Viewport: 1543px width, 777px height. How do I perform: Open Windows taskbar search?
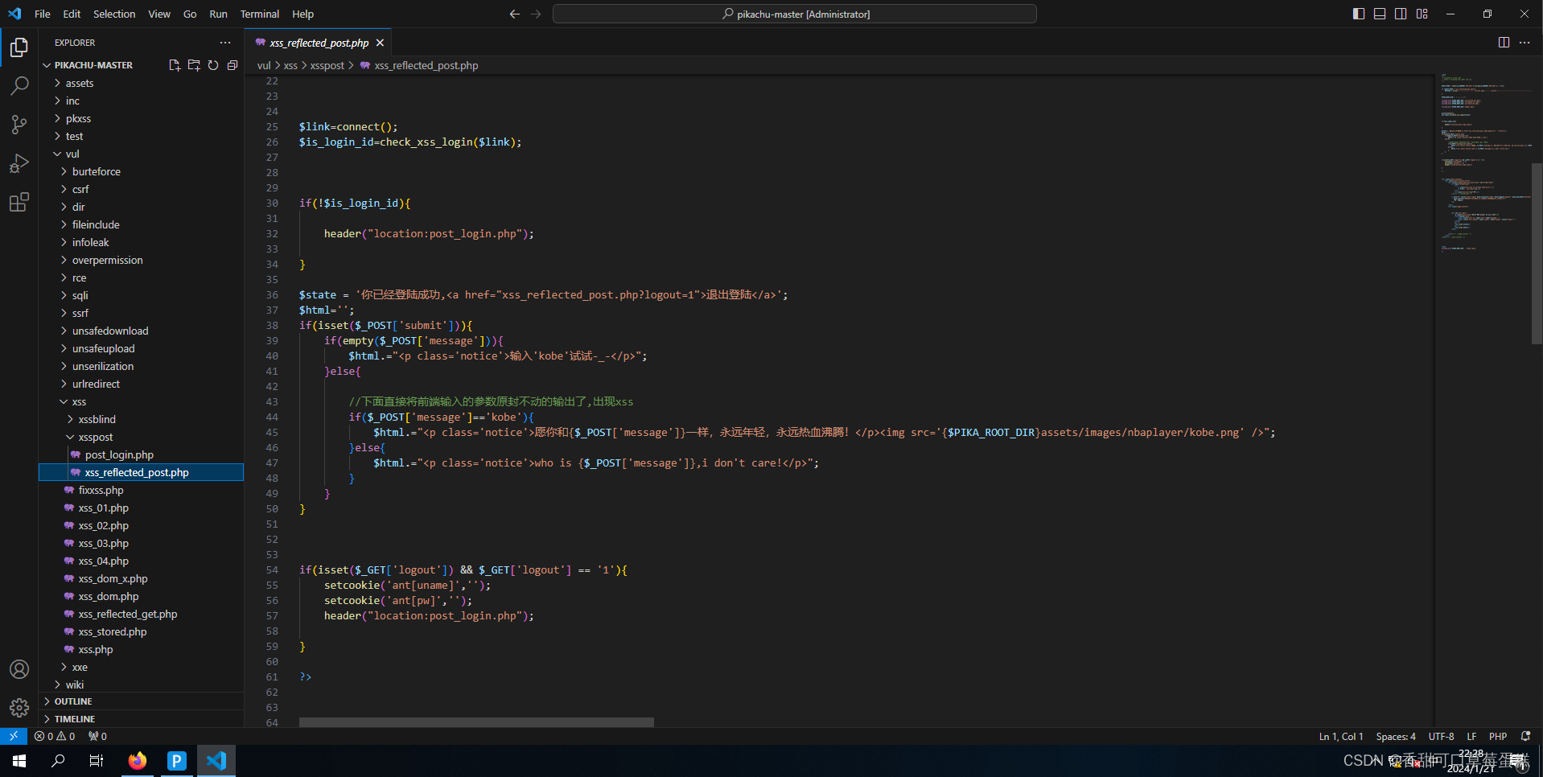pos(58,760)
